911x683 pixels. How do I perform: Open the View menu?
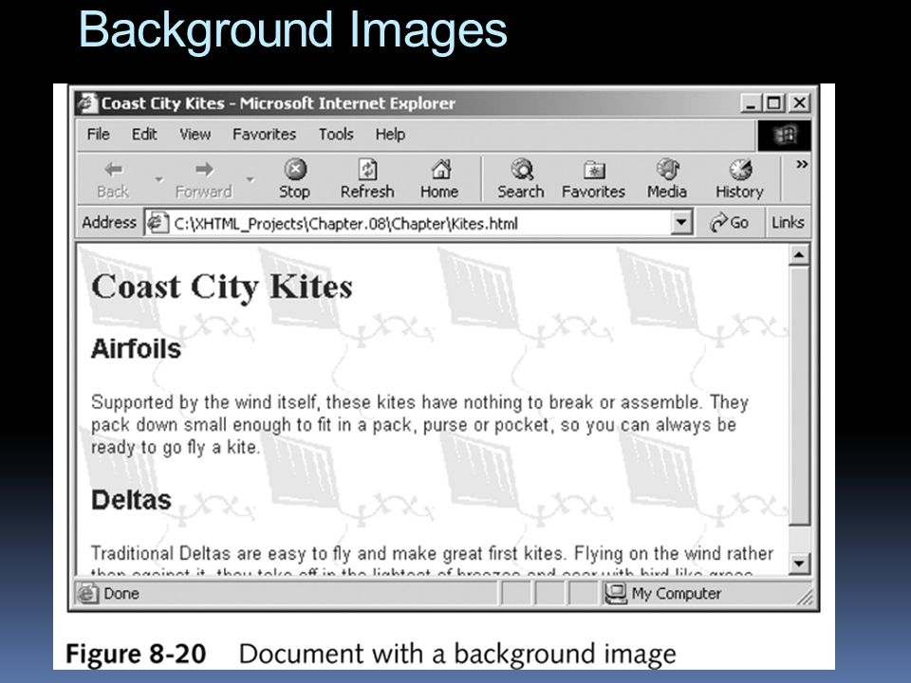(195, 135)
